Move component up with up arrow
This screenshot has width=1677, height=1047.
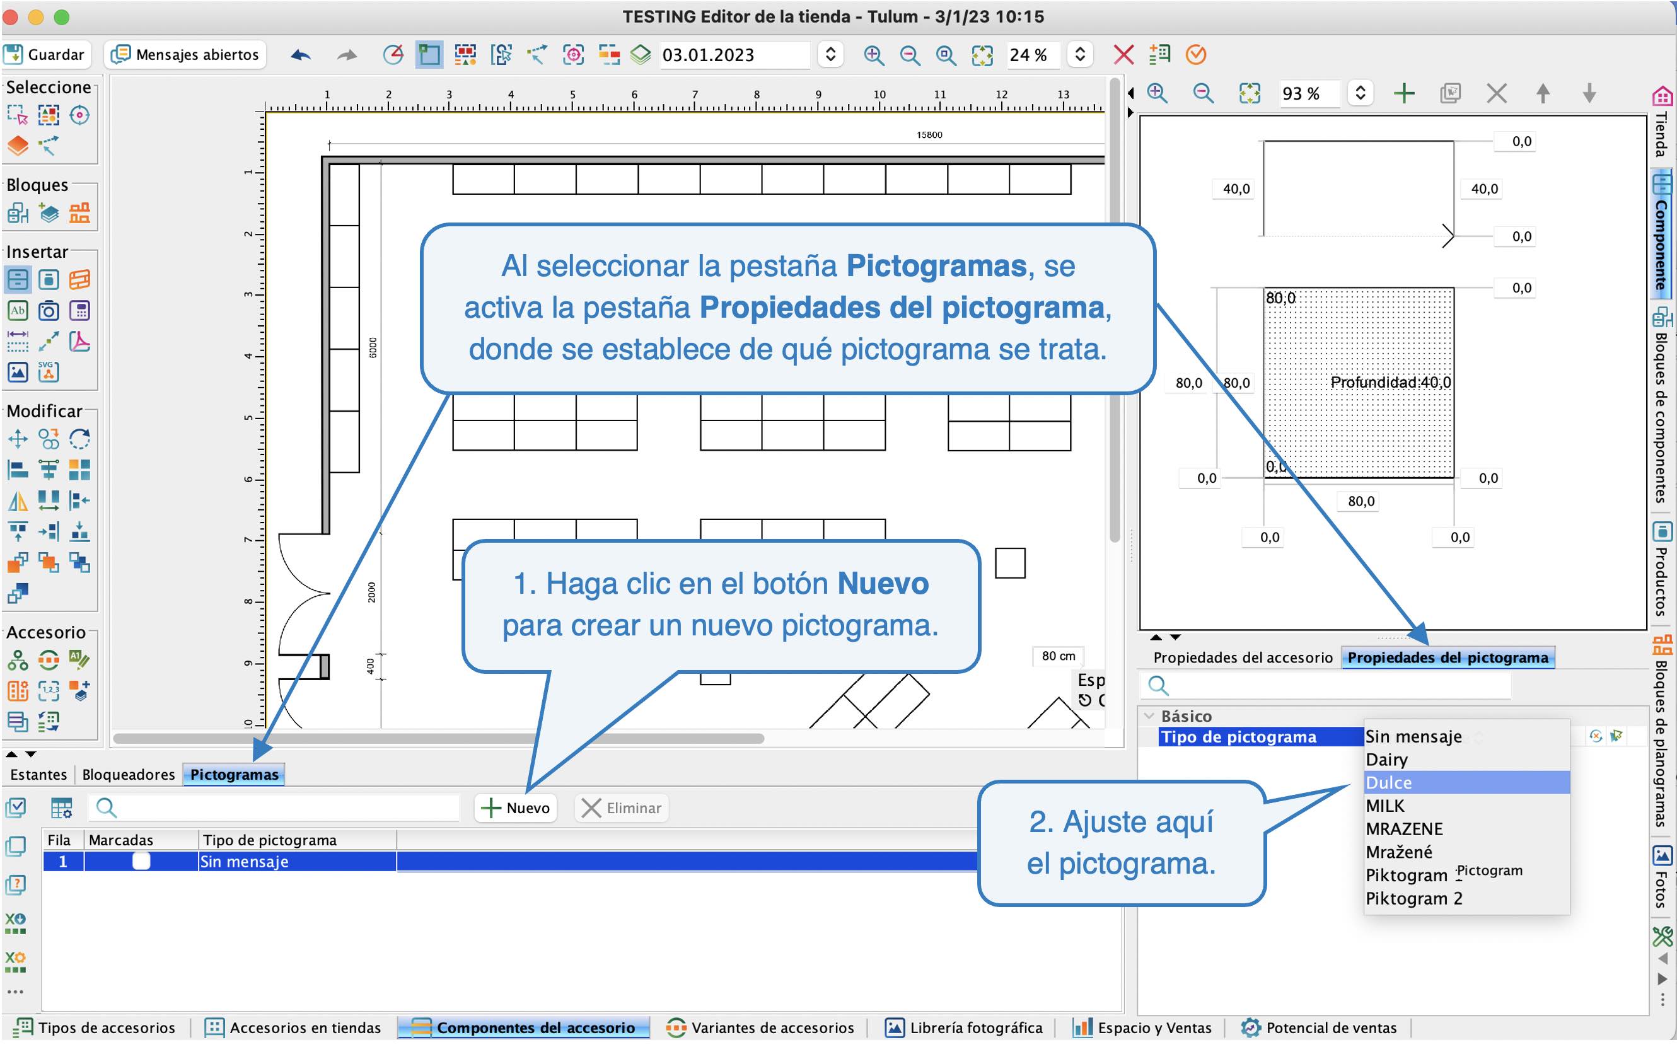pyautogui.click(x=1543, y=93)
